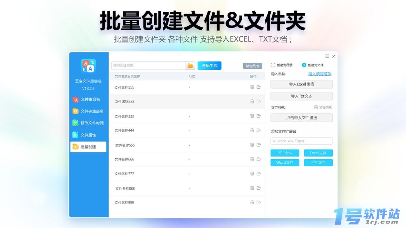The image size is (406, 228).
Task: Open 文件重命名 in sidebar
Action: click(x=88, y=99)
